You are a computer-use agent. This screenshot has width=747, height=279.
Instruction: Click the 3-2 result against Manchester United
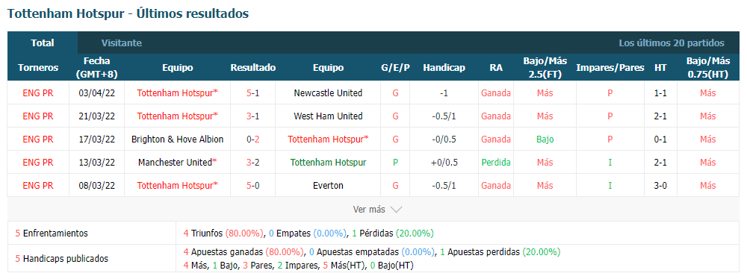point(253,163)
